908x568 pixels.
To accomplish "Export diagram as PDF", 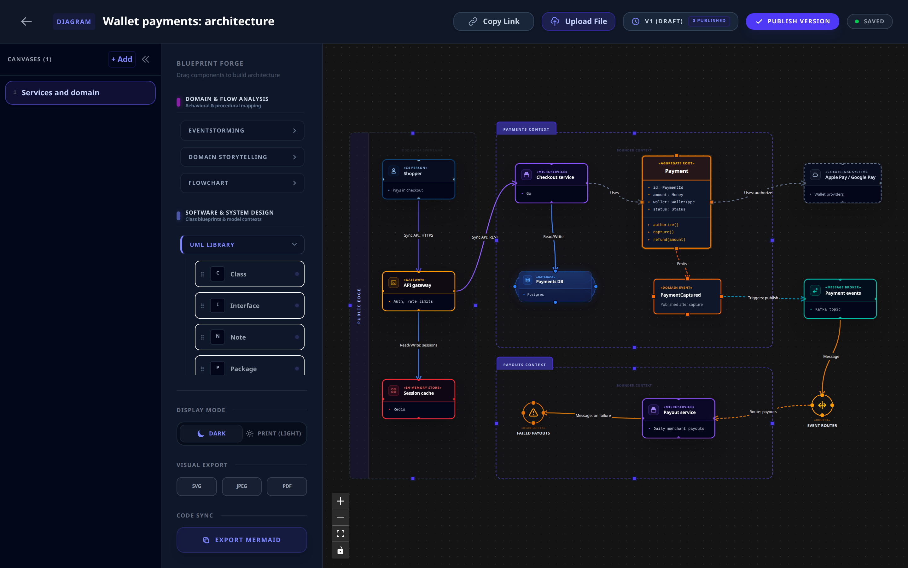I will pyautogui.click(x=287, y=486).
